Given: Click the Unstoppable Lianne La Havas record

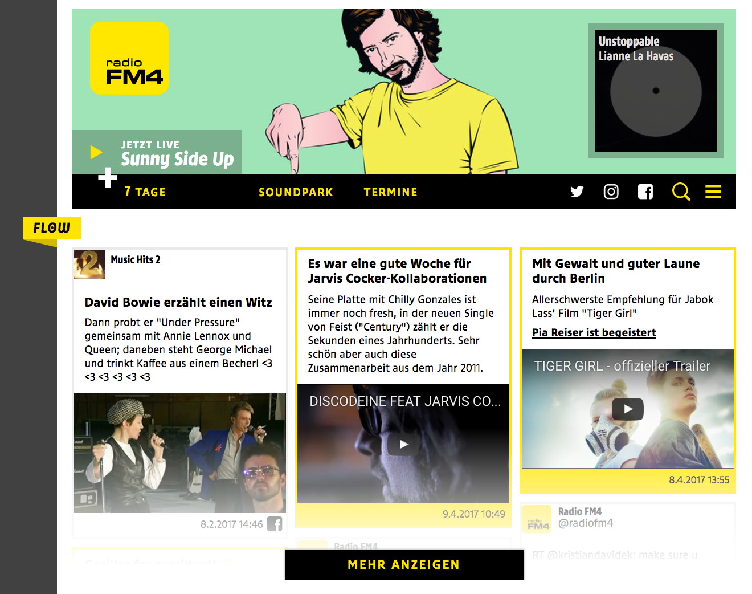Looking at the screenshot, I should point(656,91).
